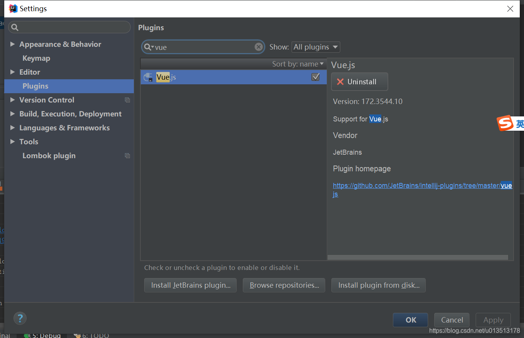Open Debug tab in background IDE window
The width and height of the screenshot is (524, 338).
point(43,335)
